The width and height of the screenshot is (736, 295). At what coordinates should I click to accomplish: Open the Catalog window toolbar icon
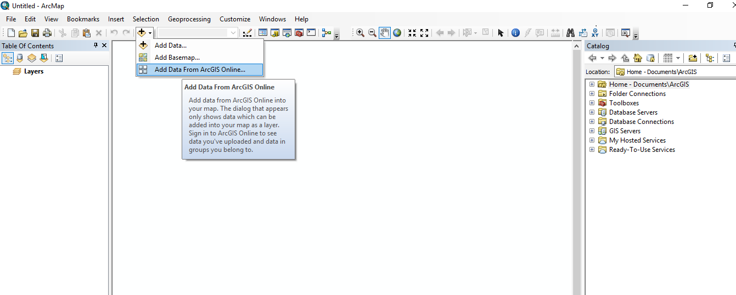[275, 33]
